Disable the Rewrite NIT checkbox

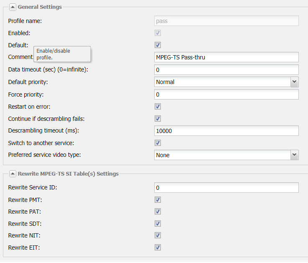coord(158,235)
